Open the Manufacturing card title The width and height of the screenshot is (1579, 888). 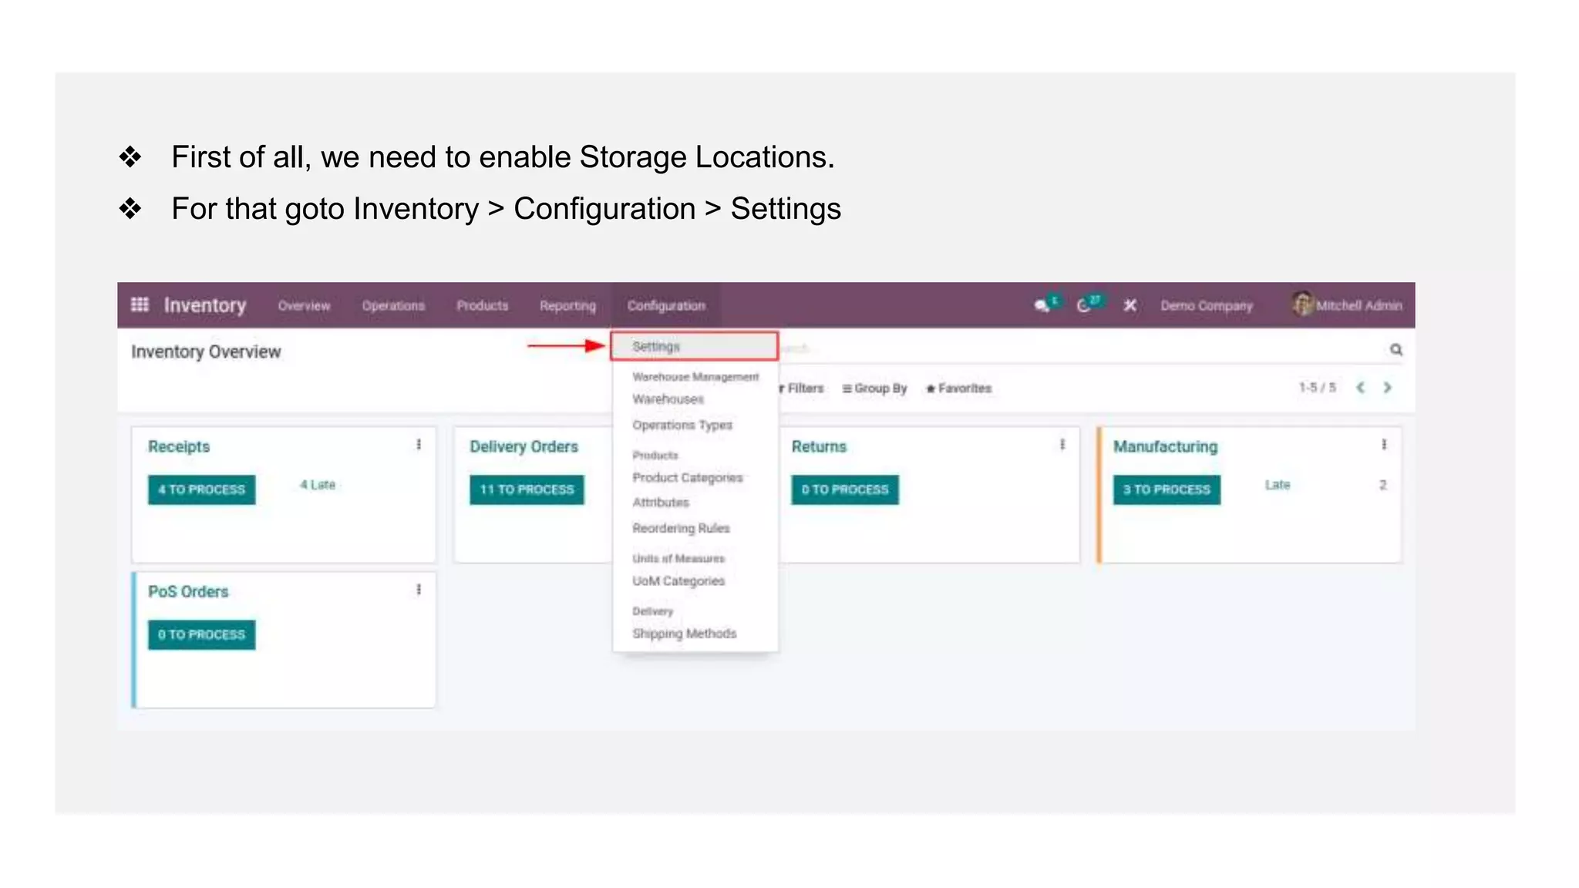click(x=1165, y=447)
